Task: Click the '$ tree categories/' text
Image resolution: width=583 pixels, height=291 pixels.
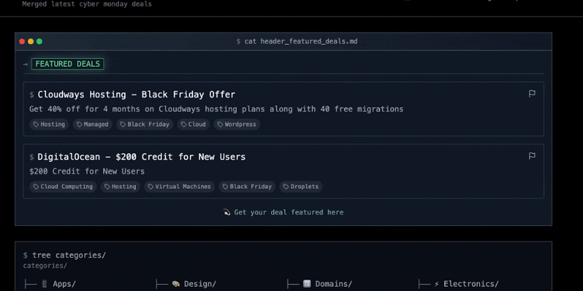Action: (64, 255)
